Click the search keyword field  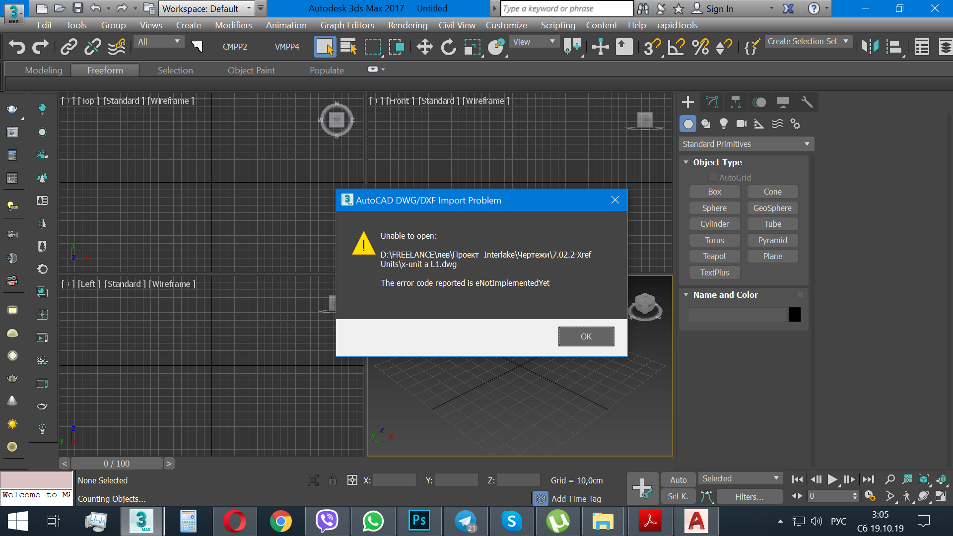(567, 8)
